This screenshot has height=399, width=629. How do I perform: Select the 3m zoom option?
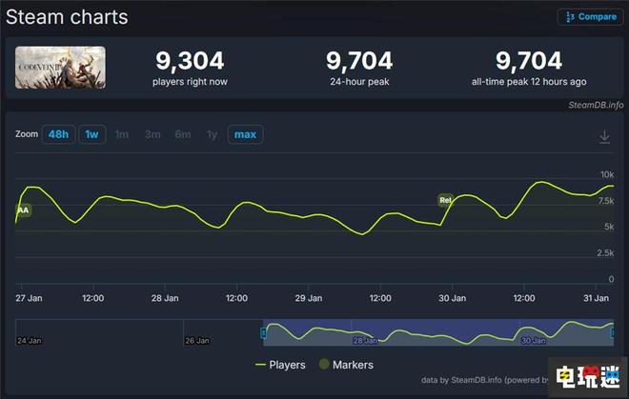(x=152, y=134)
